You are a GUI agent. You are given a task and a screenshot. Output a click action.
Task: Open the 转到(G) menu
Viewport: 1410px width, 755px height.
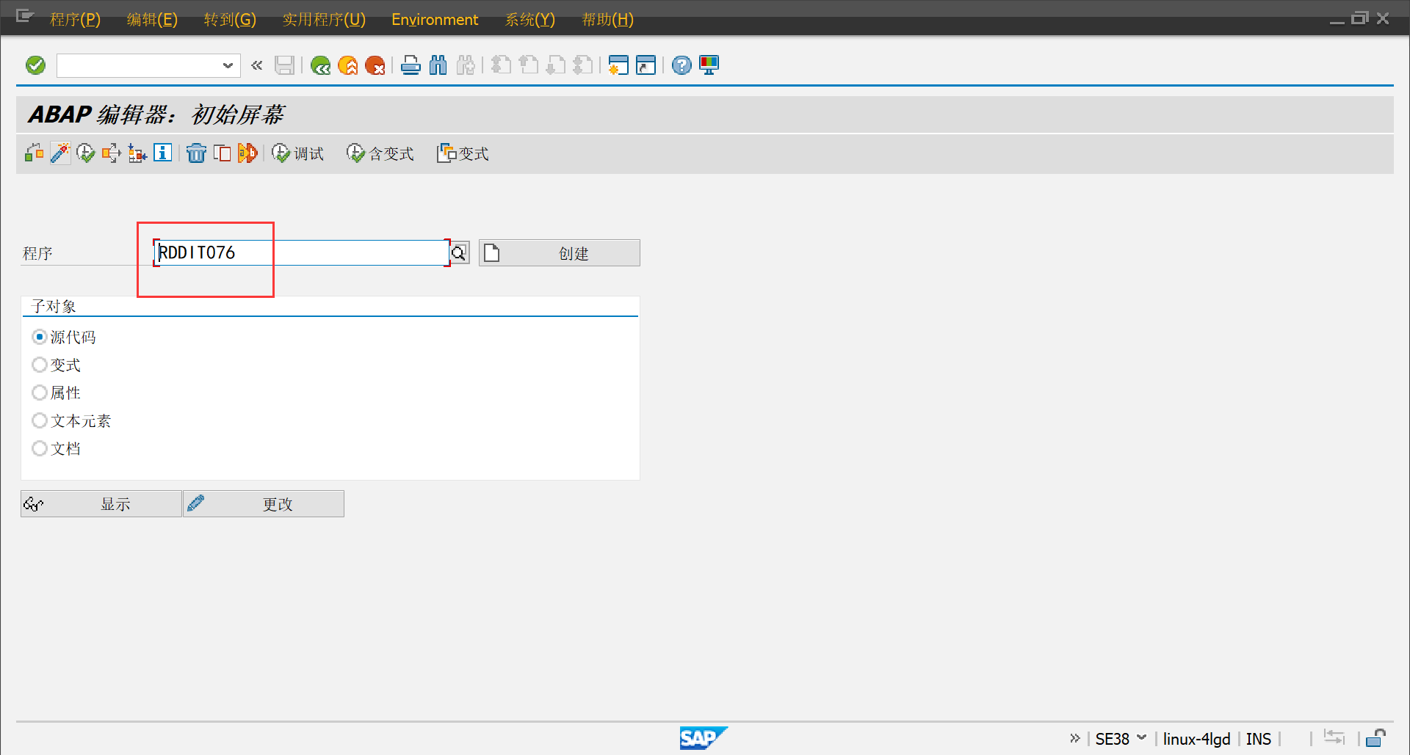(230, 19)
